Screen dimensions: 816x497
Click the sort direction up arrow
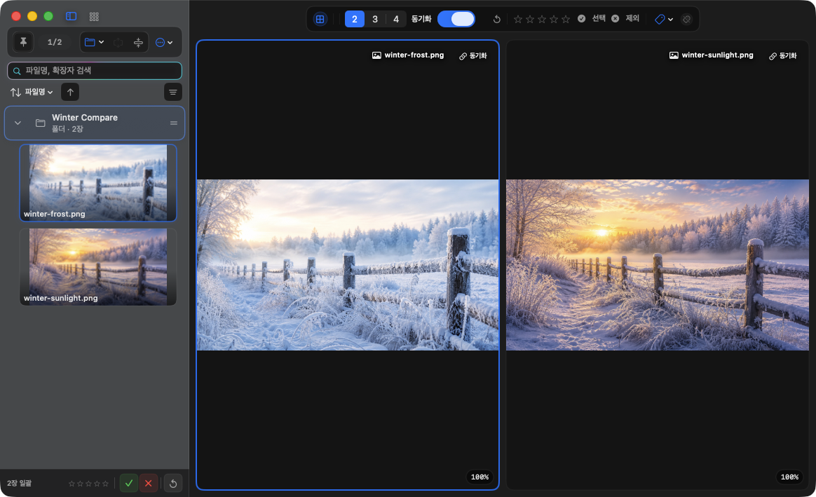tap(70, 92)
